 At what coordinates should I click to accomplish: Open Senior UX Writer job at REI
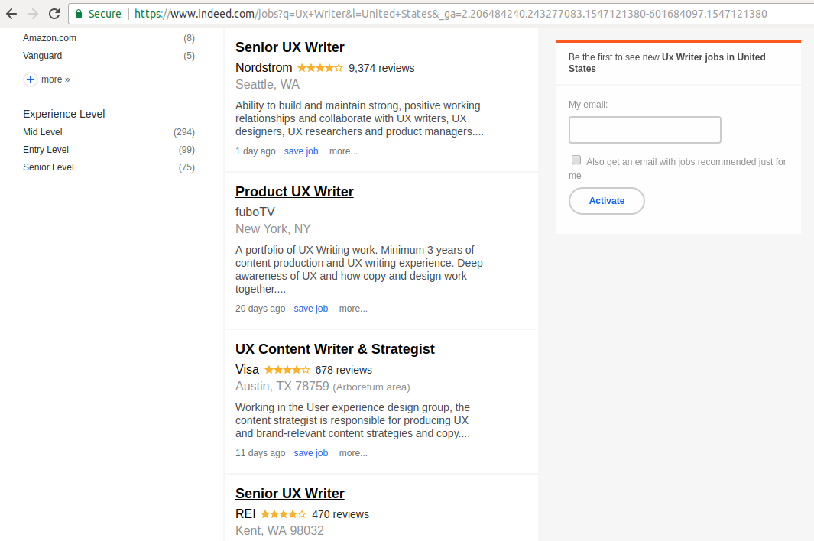[290, 493]
